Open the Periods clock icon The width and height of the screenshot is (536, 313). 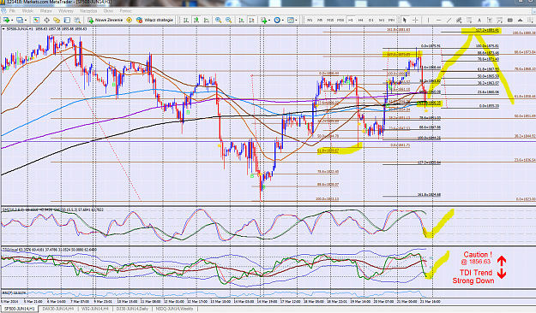tap(277, 21)
